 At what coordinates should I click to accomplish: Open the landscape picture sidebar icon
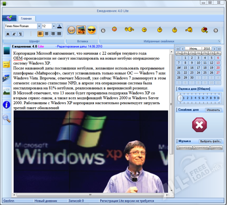pyautogui.click(x=6, y=91)
